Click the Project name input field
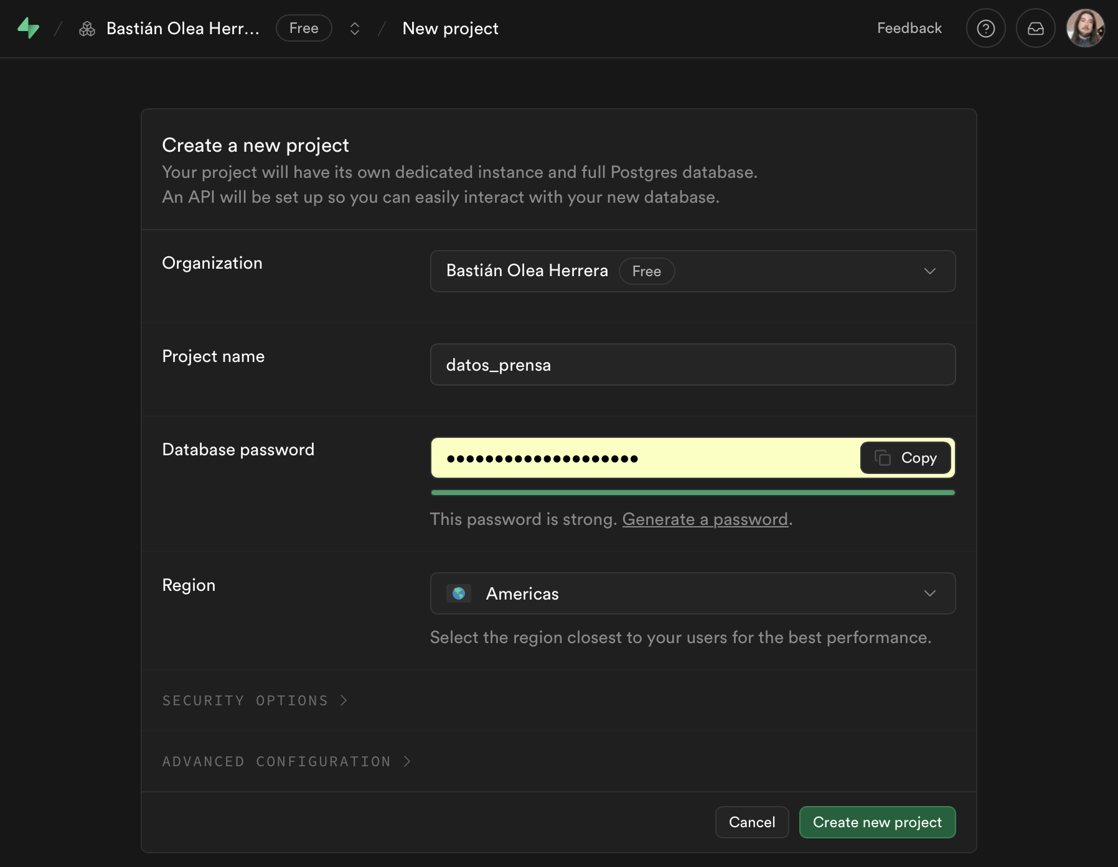Image resolution: width=1118 pixels, height=867 pixels. click(692, 364)
